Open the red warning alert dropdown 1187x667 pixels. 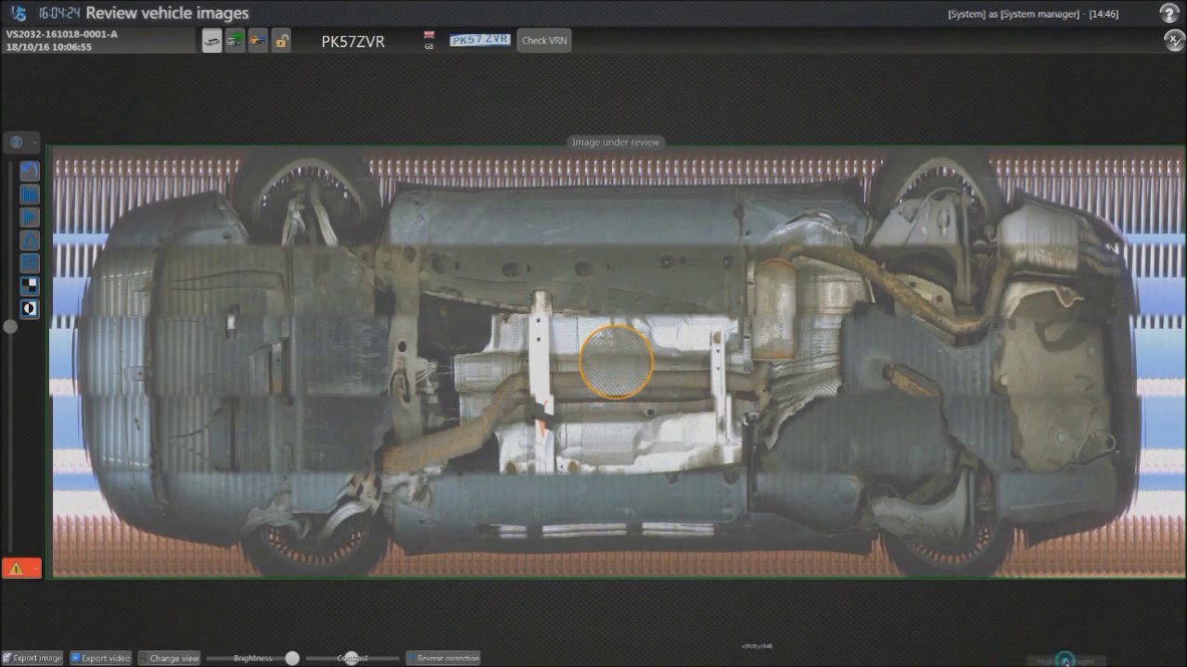click(21, 568)
